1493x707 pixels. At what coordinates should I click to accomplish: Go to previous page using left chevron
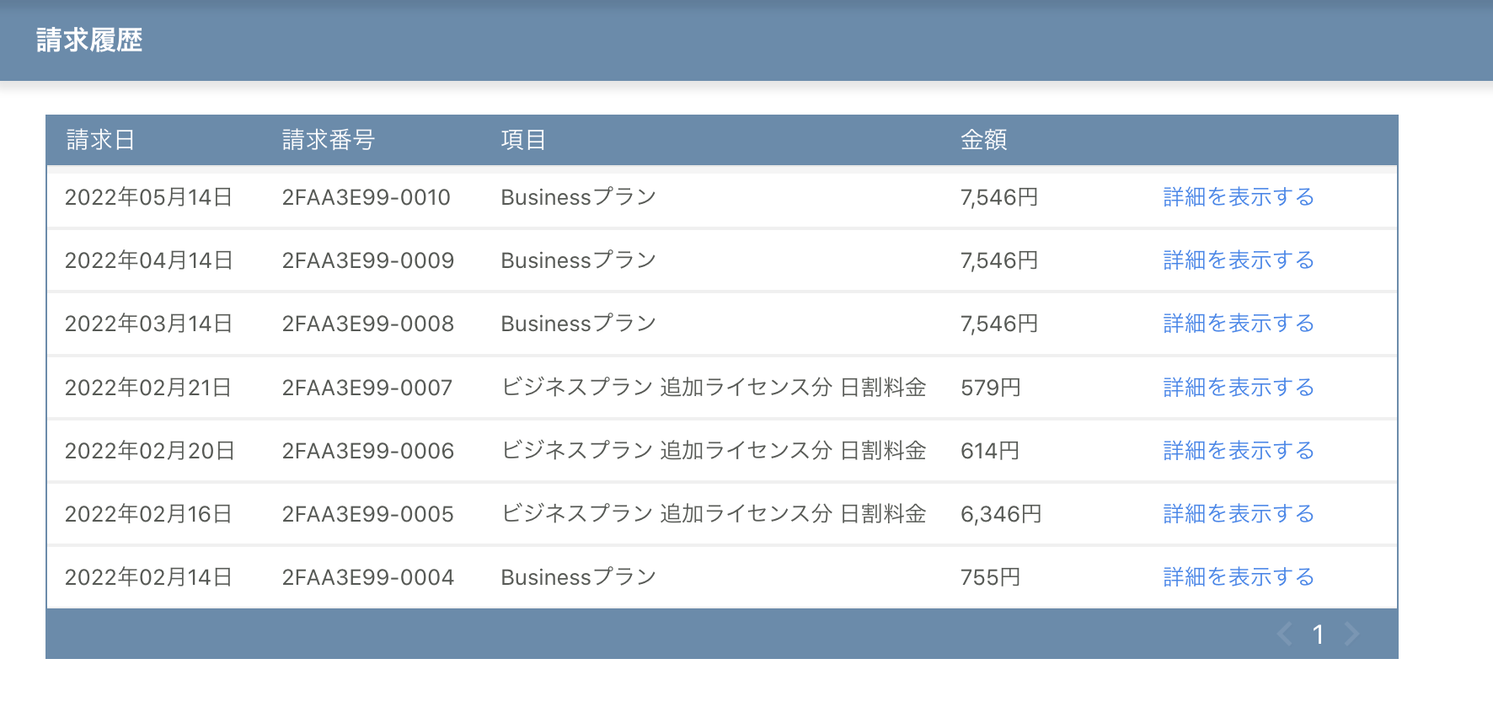[x=1285, y=634]
